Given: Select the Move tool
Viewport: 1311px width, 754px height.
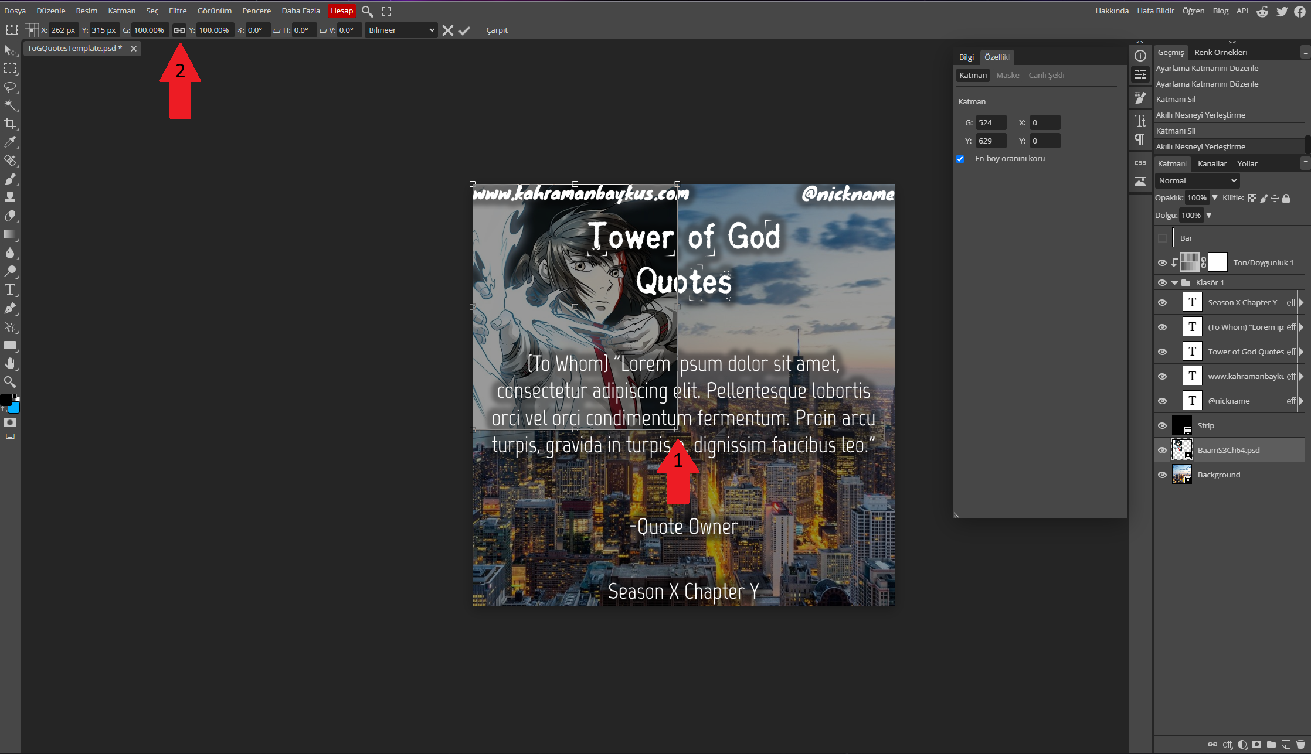Looking at the screenshot, I should pyautogui.click(x=10, y=50).
